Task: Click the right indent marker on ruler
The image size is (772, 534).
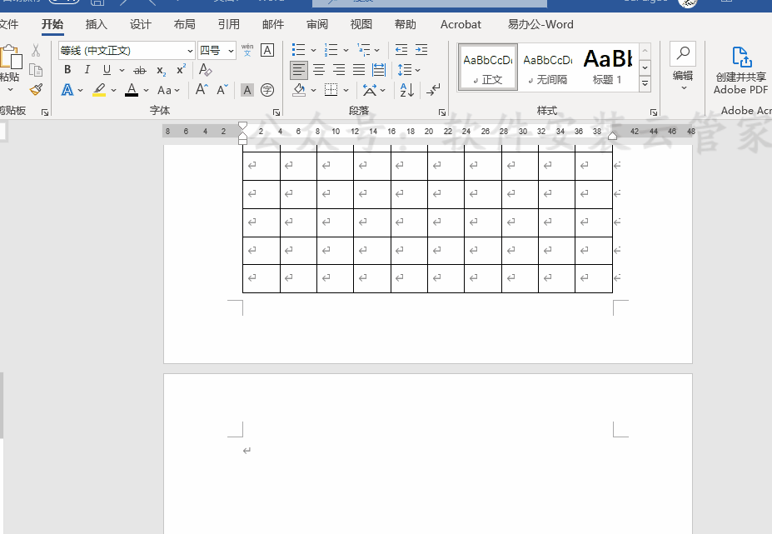Action: point(612,136)
